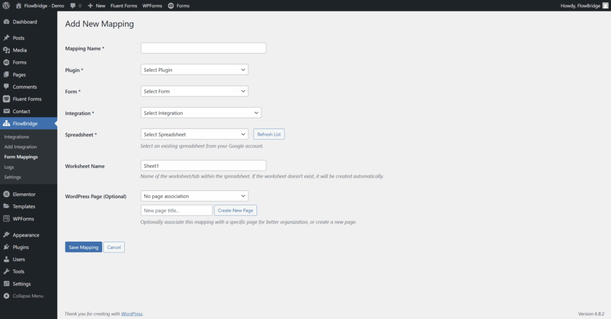
Task: Open Fluent Forms in the top admin bar
Action: pos(124,5)
